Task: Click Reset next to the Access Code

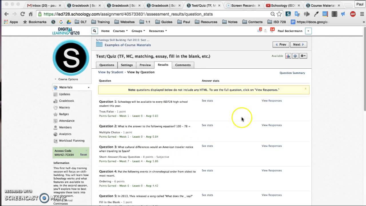Action: (83, 155)
